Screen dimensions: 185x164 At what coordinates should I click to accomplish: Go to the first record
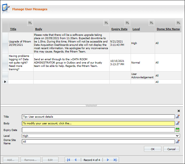click(69, 160)
